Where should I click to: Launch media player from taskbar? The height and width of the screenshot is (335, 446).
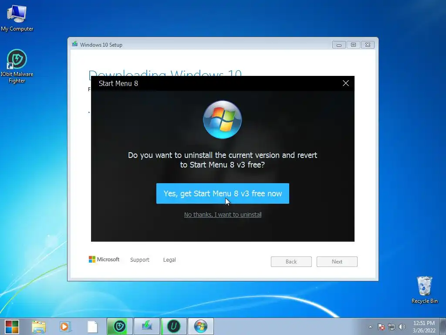coord(65,326)
